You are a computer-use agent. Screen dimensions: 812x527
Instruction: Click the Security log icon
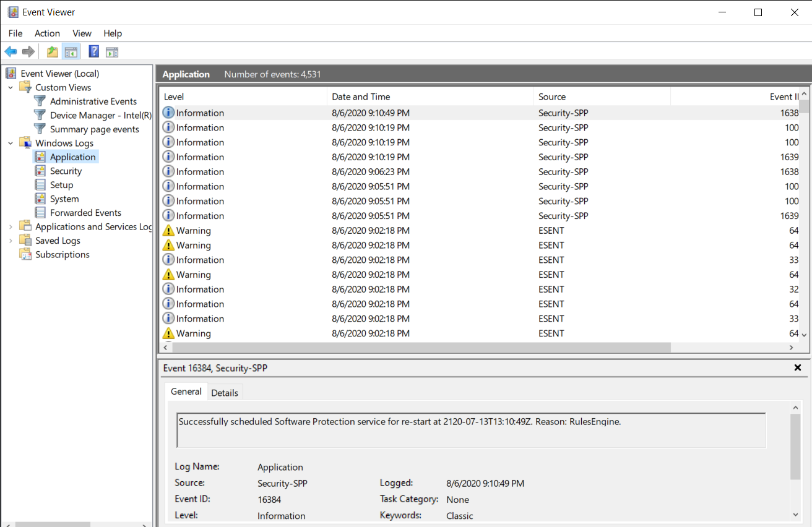click(x=40, y=171)
